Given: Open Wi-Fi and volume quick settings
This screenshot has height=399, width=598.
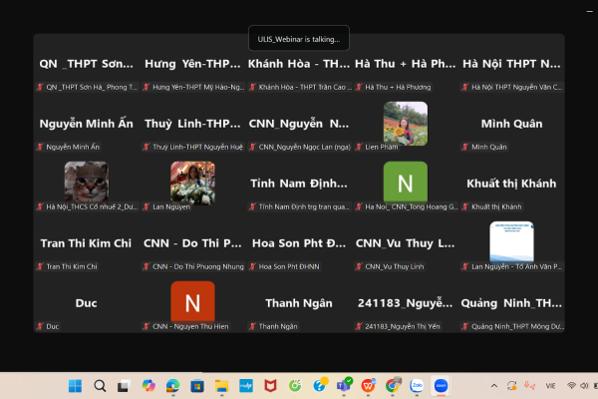Looking at the screenshot, I should pos(577,386).
